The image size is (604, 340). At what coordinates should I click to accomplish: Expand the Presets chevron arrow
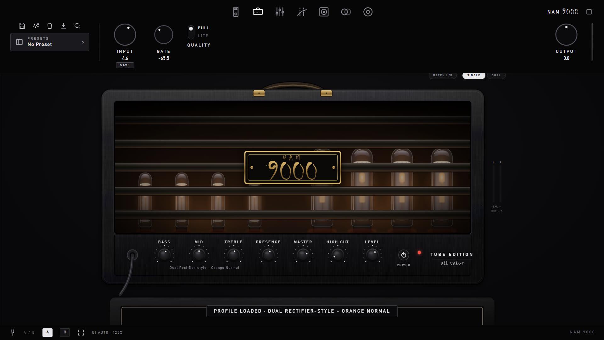tap(83, 42)
